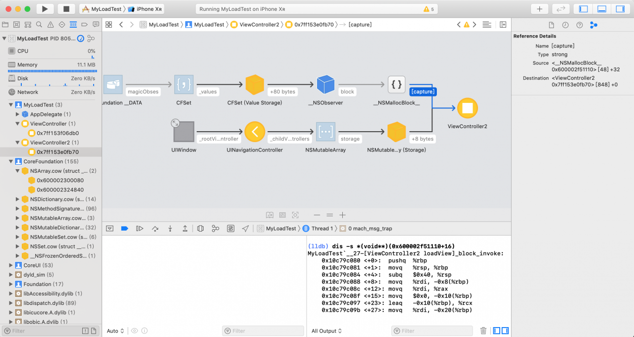Expand the Foundation (17) group
This screenshot has width=634, height=337.
click(x=11, y=284)
